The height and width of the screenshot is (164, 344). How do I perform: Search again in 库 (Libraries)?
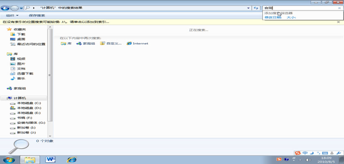click(x=66, y=43)
